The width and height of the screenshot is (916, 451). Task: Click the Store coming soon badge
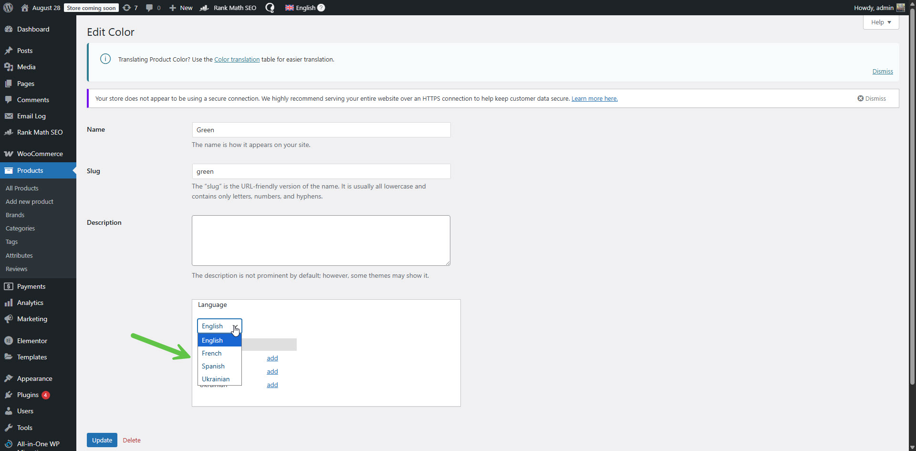pos(91,8)
